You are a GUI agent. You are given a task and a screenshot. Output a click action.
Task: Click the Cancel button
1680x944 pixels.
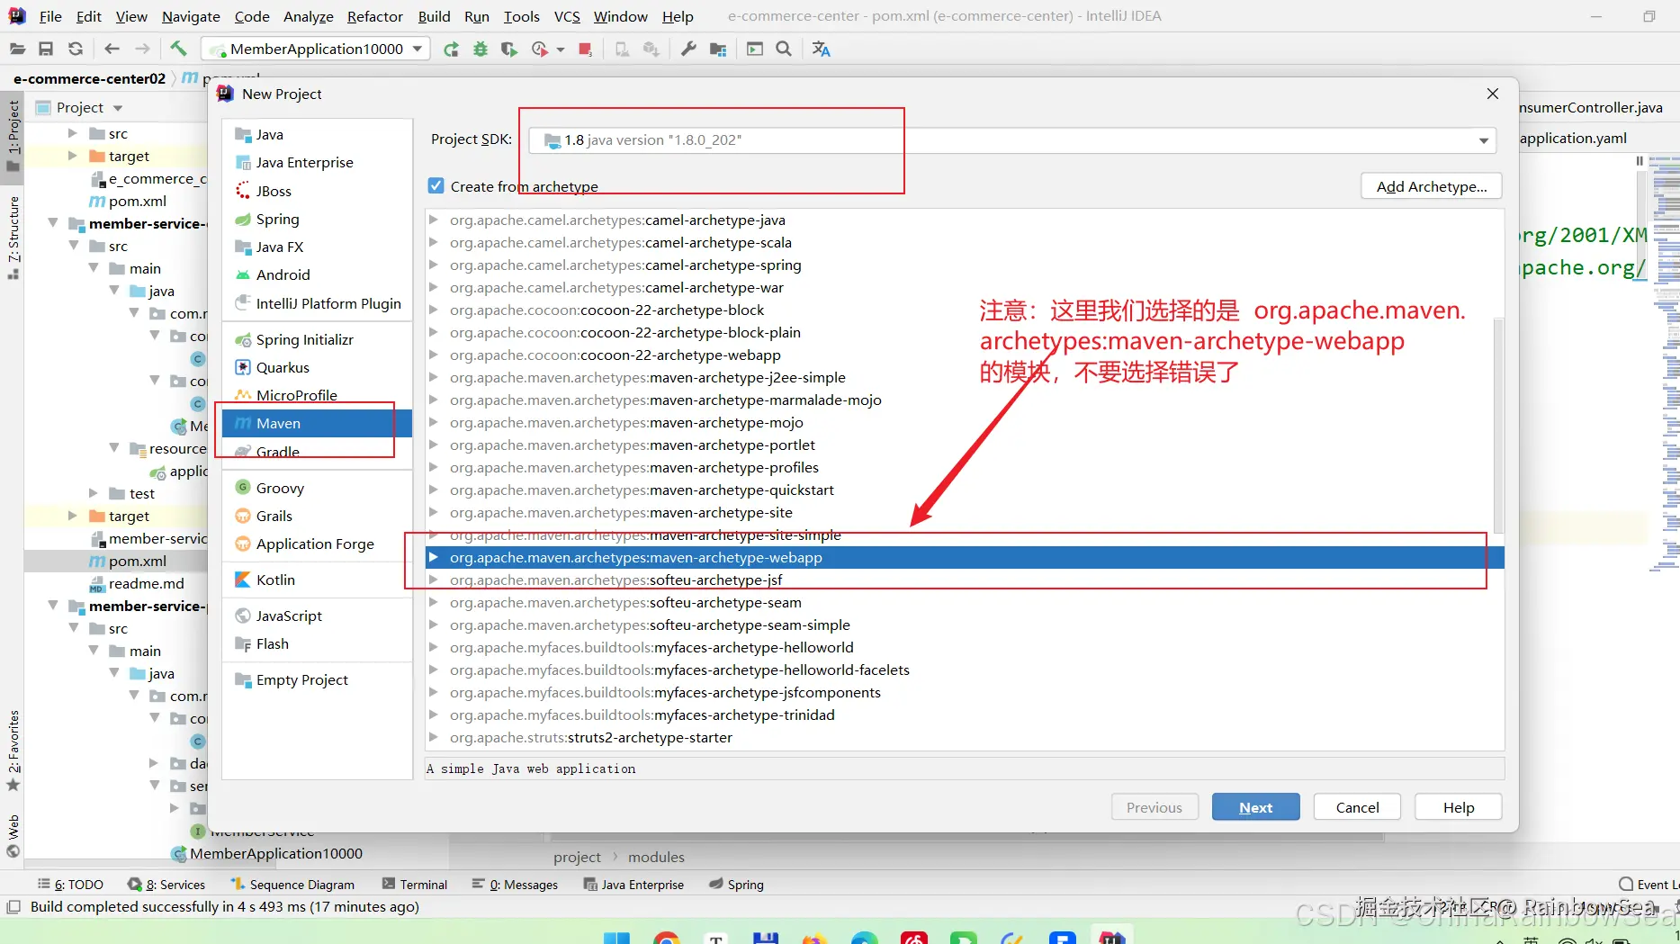1357,807
